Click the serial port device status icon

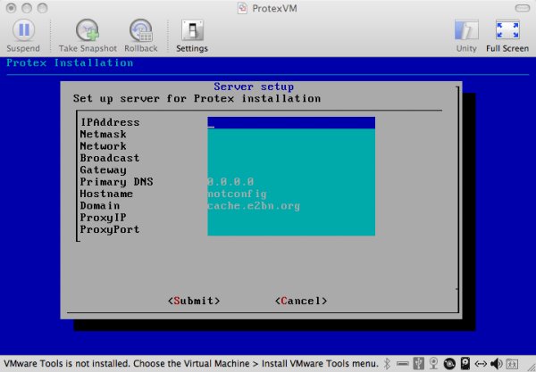(x=403, y=364)
